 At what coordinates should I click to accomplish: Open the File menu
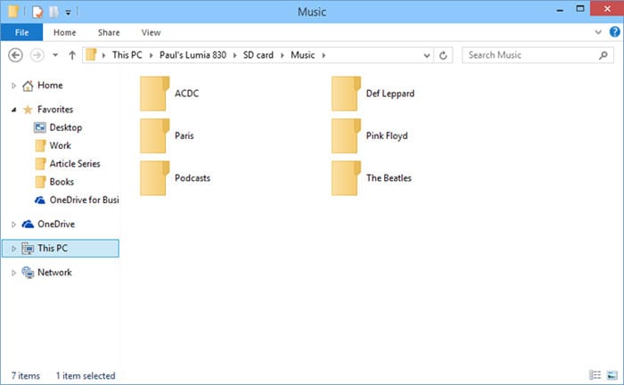[22, 32]
